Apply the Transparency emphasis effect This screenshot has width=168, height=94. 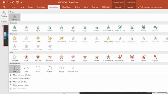coord(108,39)
